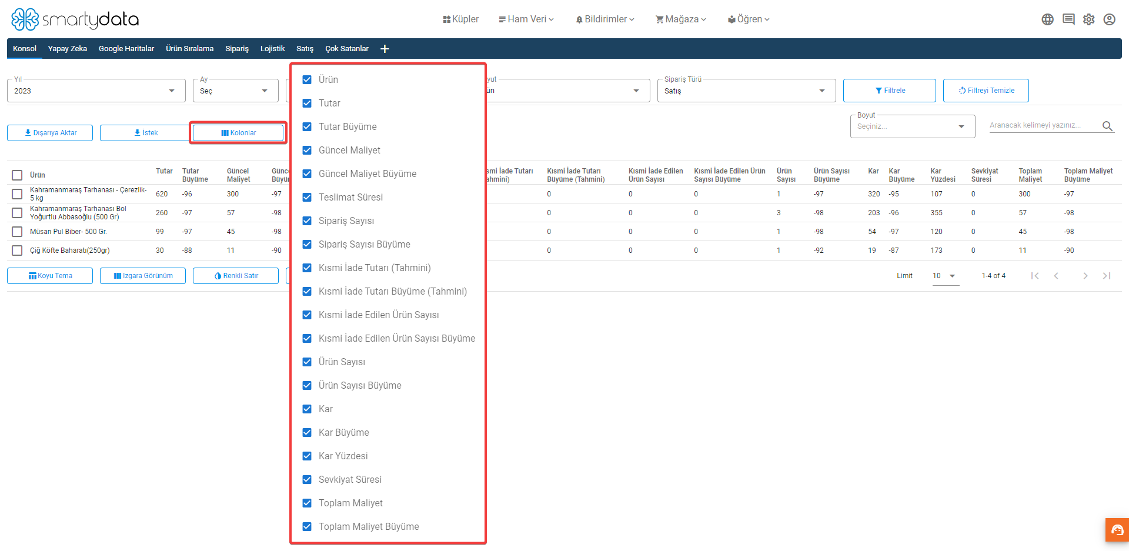Image resolution: width=1129 pixels, height=551 pixels.
Task: Open the Boyut Seçiniz dropdown
Action: [x=913, y=126]
